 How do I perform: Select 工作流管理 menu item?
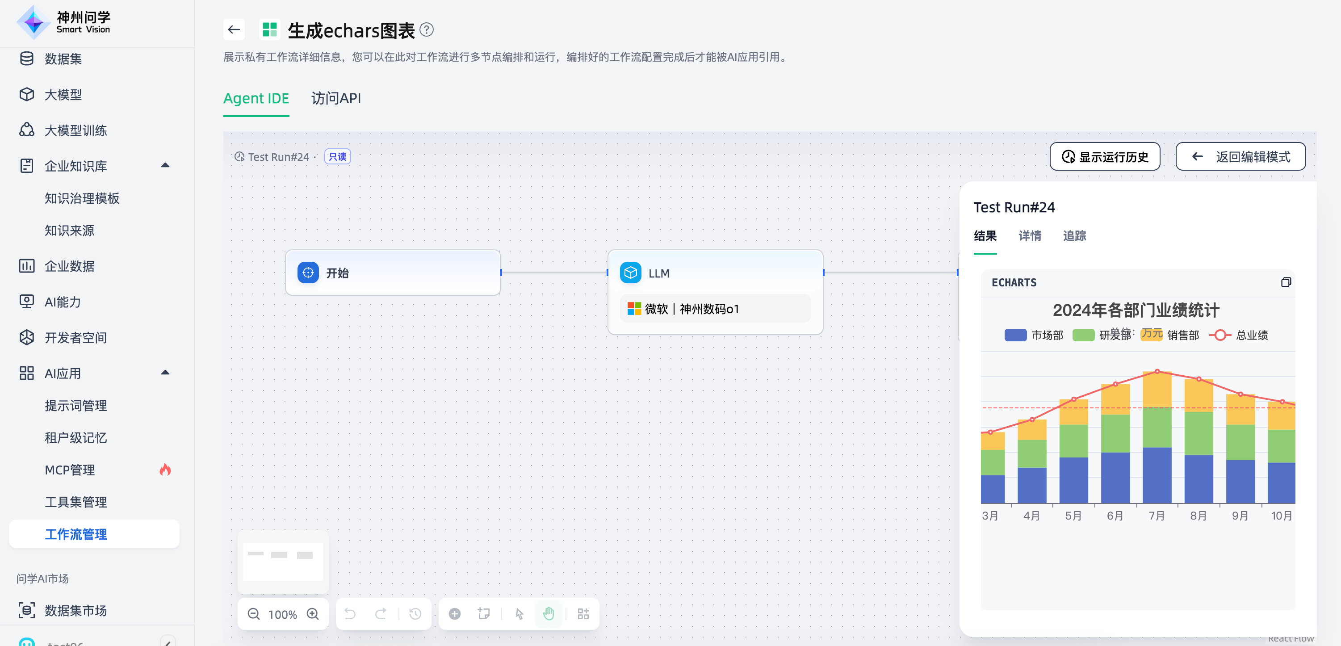click(94, 534)
